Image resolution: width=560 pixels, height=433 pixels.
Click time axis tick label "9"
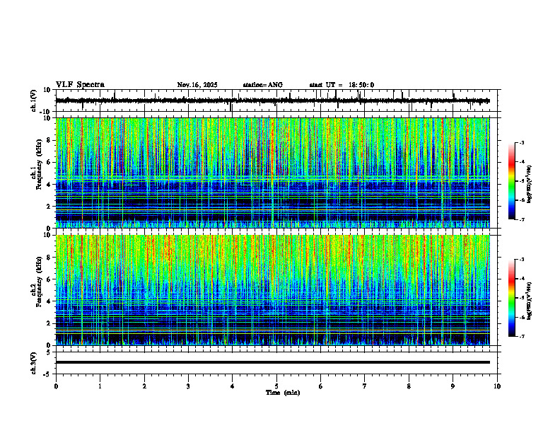(453, 386)
